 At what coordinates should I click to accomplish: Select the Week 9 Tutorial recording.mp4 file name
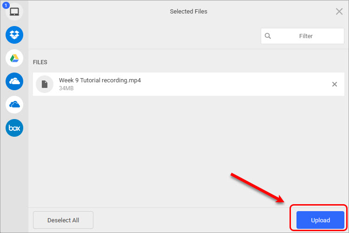pyautogui.click(x=100, y=80)
